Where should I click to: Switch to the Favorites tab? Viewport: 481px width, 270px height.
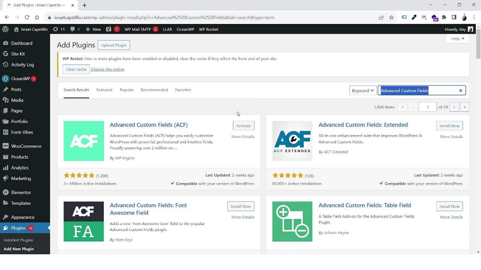pos(183,90)
